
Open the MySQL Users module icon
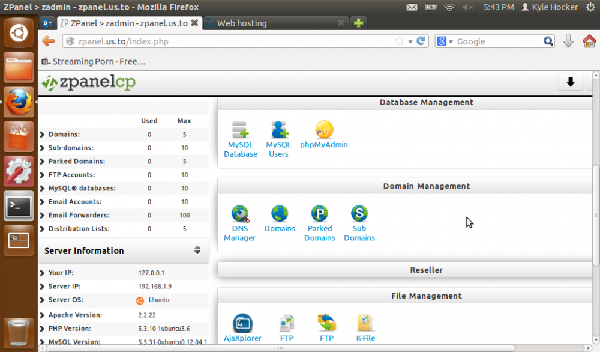278,130
